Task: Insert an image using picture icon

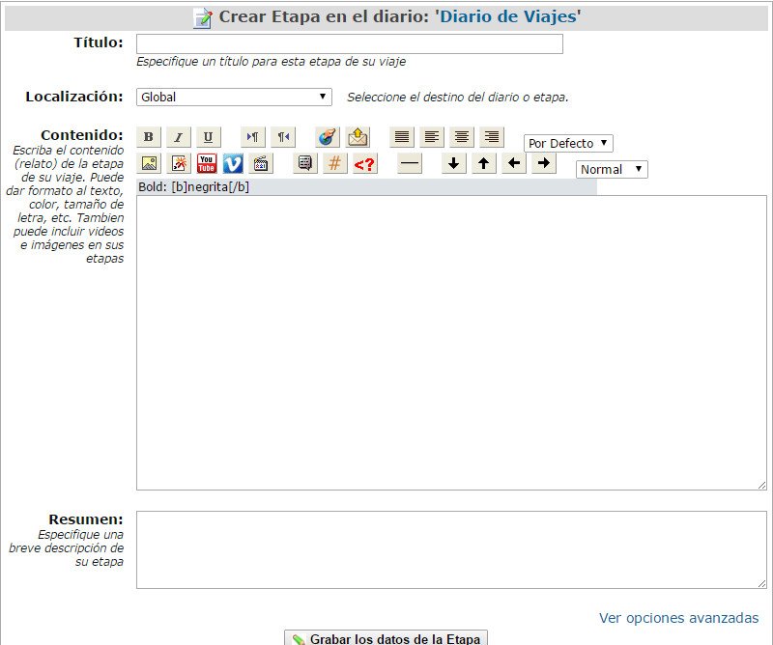Action: [149, 163]
